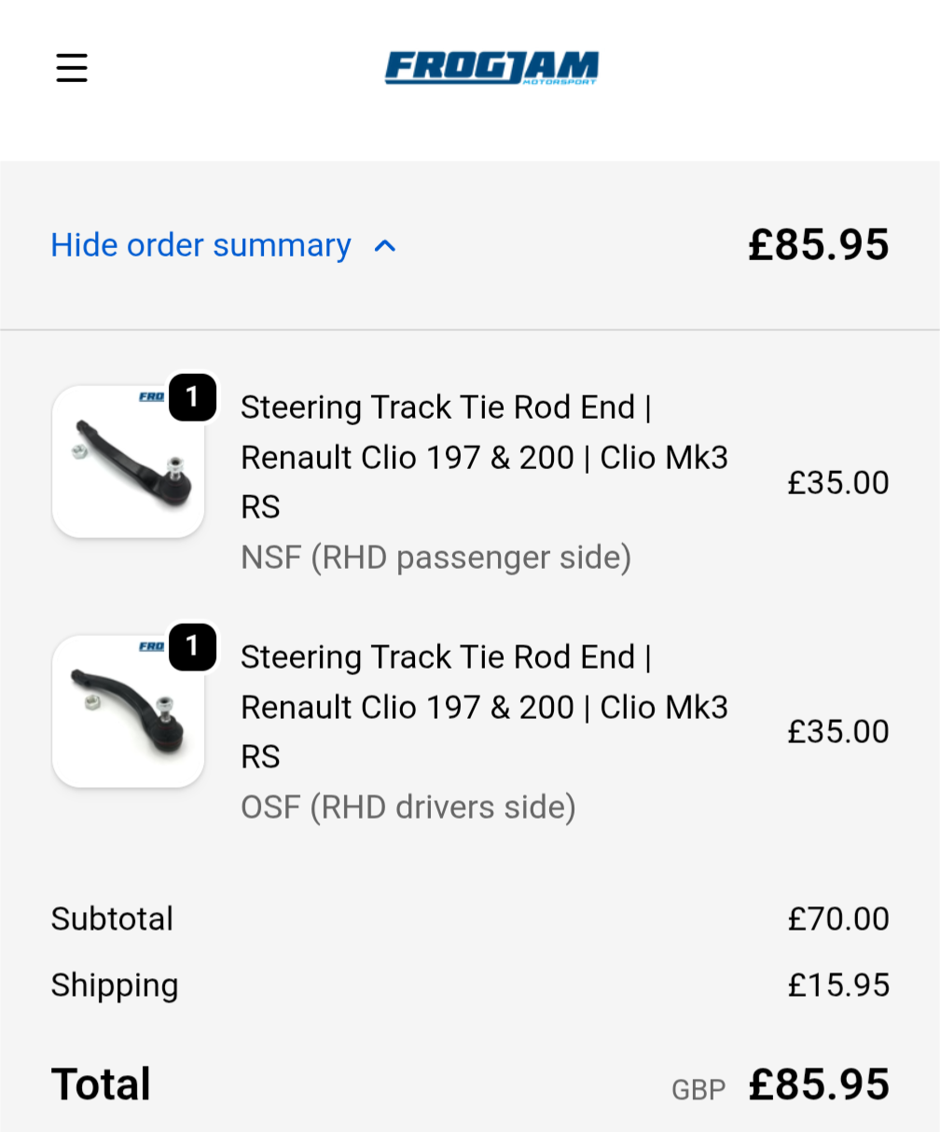Image resolution: width=940 pixels, height=1132 pixels.
Task: Click the £35.00 price of NSF item
Action: coord(837,483)
